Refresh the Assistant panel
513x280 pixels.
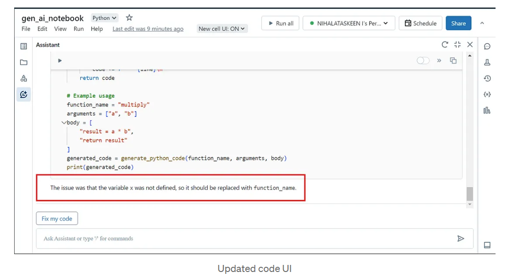click(x=444, y=45)
